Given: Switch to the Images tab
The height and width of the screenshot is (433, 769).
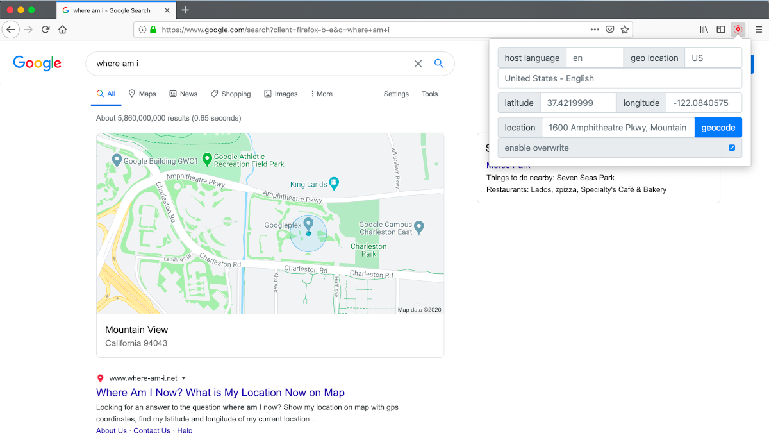Looking at the screenshot, I should click(x=281, y=94).
